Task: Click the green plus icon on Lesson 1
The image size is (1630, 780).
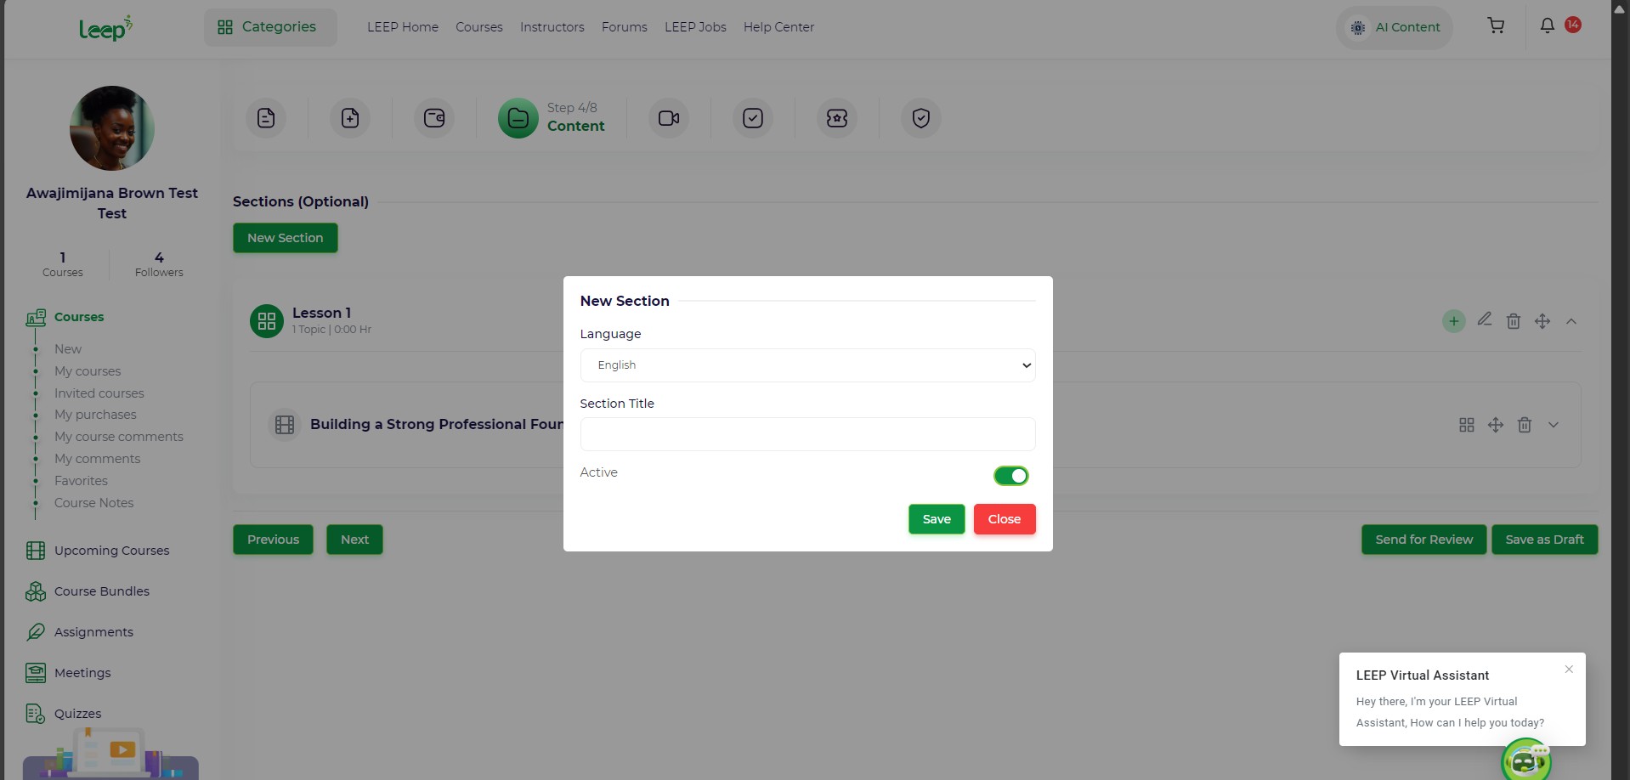Action: click(x=1453, y=321)
